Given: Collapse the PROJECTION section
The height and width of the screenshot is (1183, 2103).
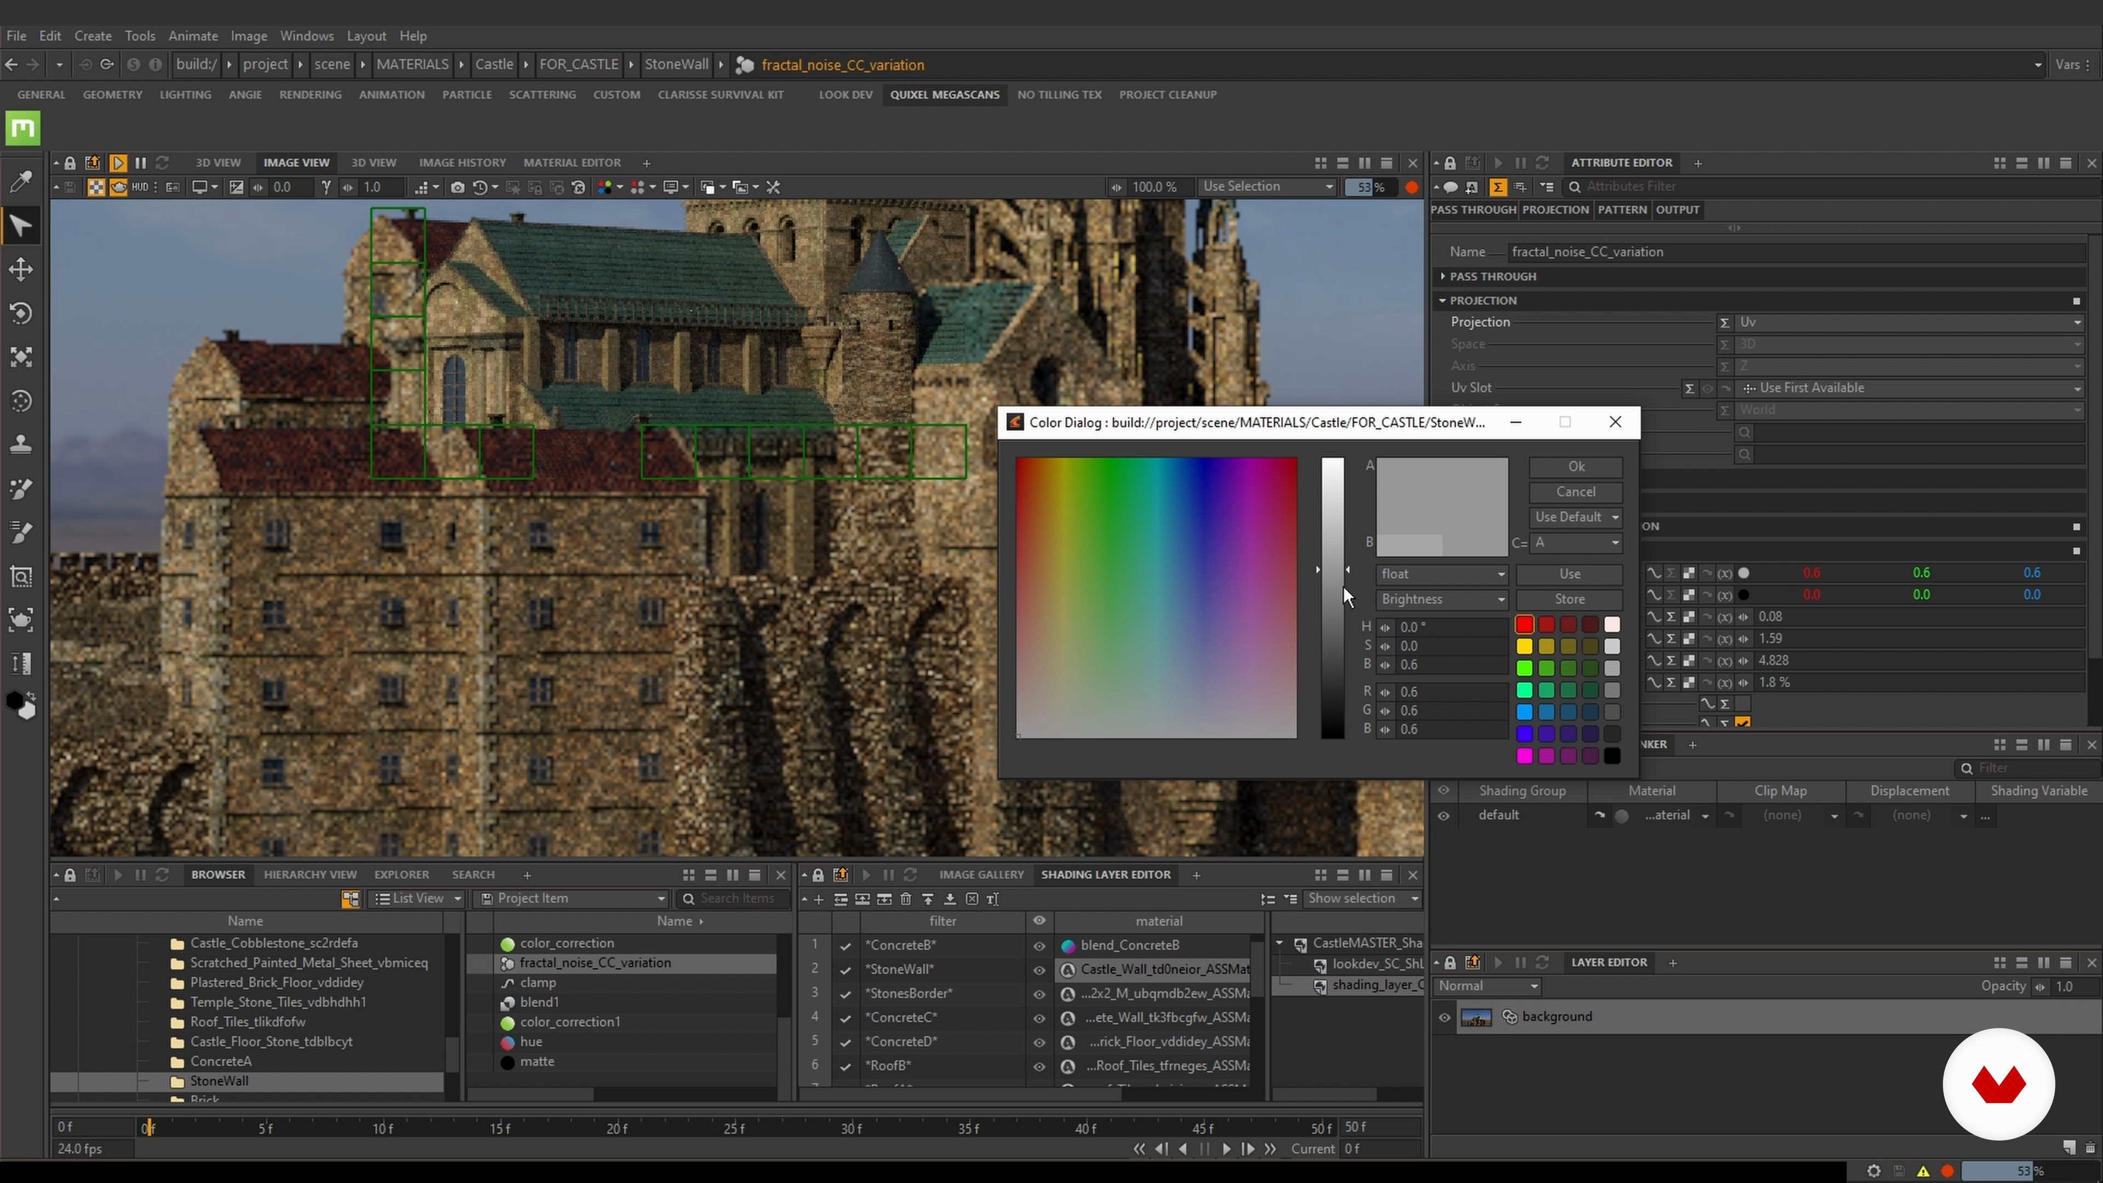Looking at the screenshot, I should [x=1443, y=301].
